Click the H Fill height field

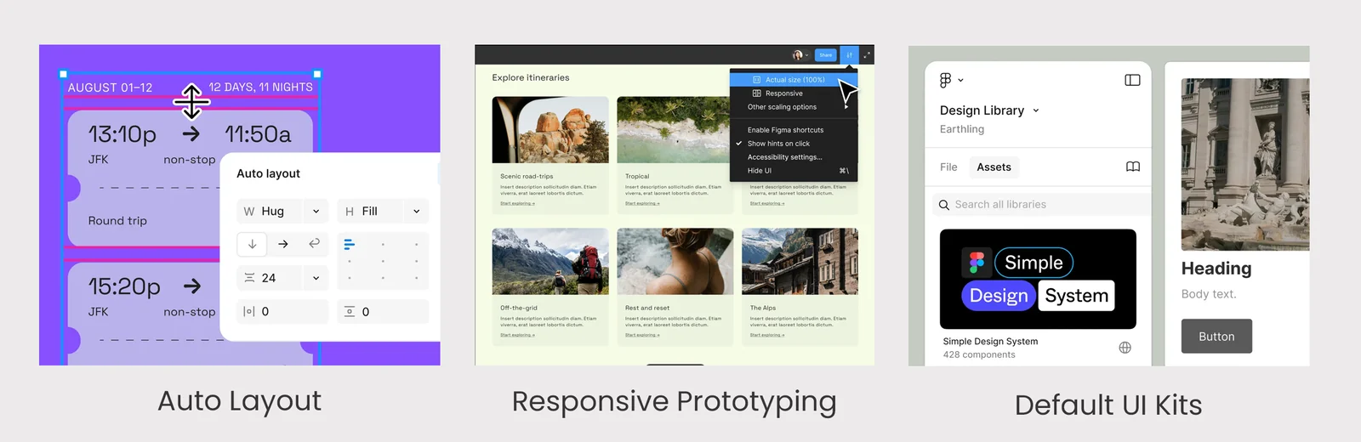[x=383, y=212]
